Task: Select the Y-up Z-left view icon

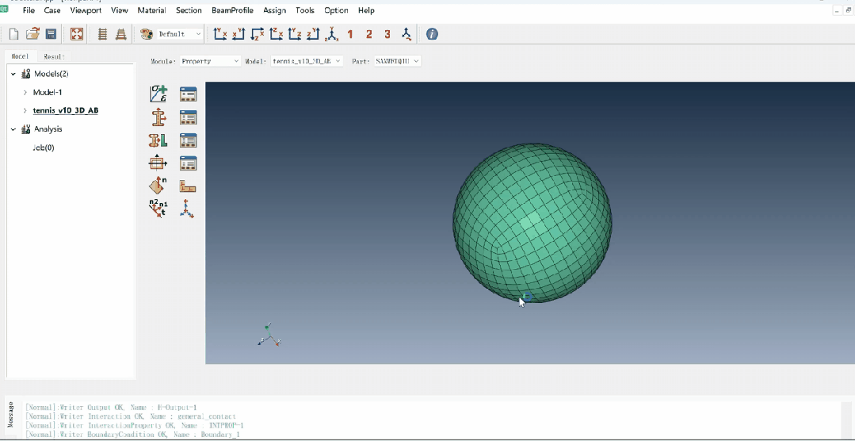Action: click(313, 34)
